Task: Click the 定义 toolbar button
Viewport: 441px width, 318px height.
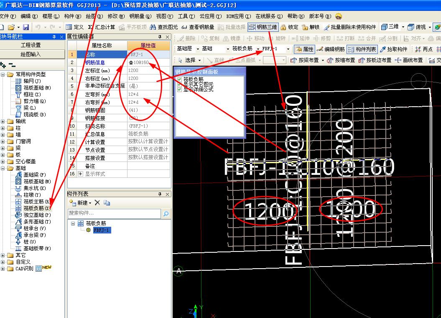Action: [x=75, y=27]
